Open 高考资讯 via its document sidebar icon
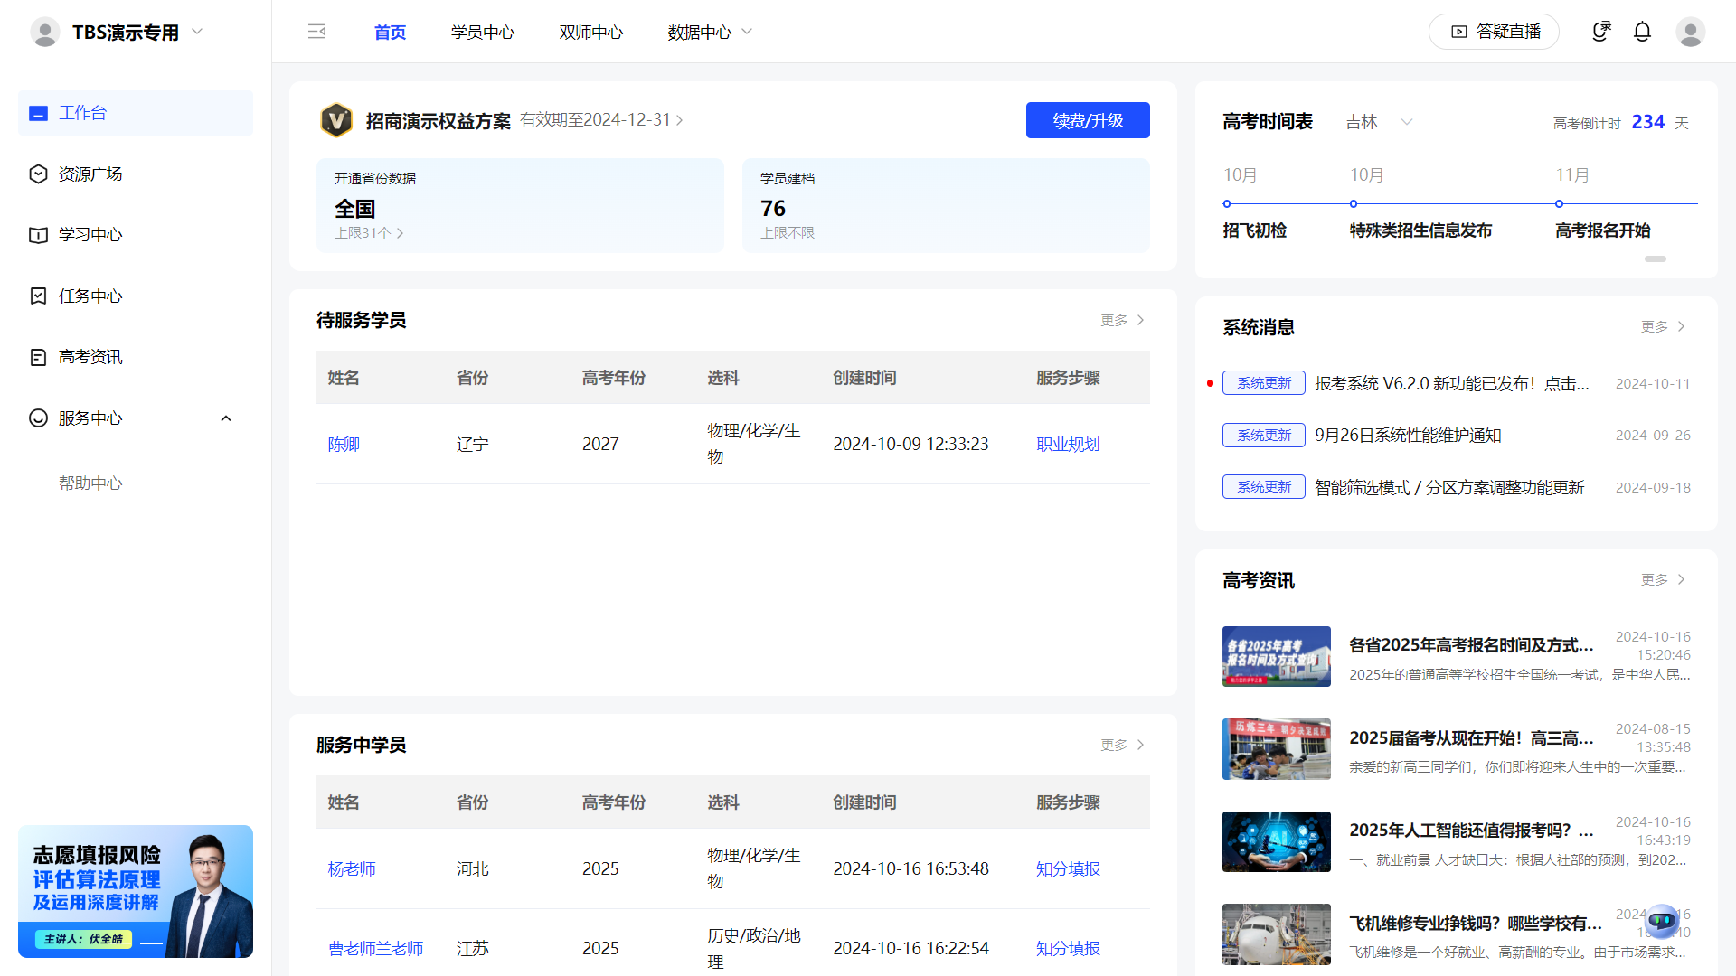This screenshot has height=976, width=1736. point(37,356)
